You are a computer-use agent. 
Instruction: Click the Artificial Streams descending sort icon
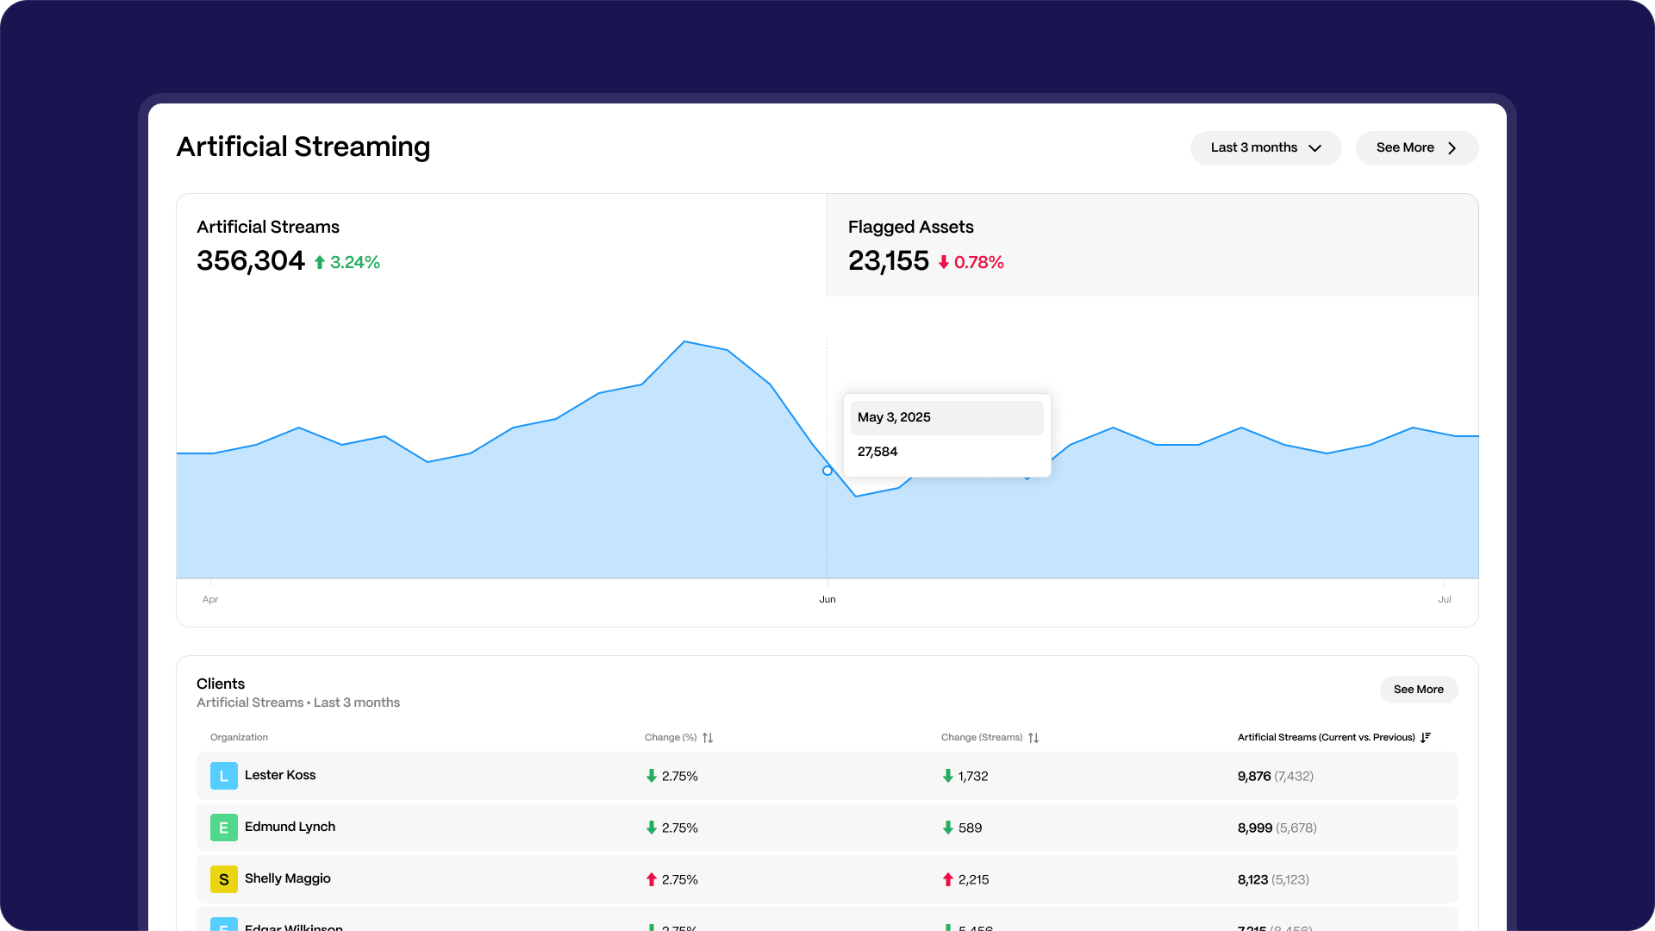[x=1426, y=737]
